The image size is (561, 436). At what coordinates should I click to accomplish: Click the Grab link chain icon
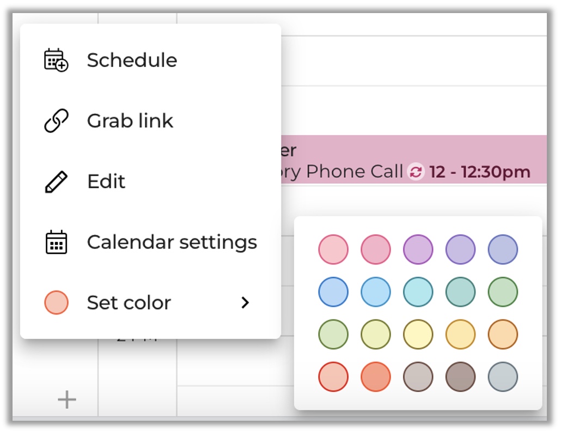(x=56, y=120)
